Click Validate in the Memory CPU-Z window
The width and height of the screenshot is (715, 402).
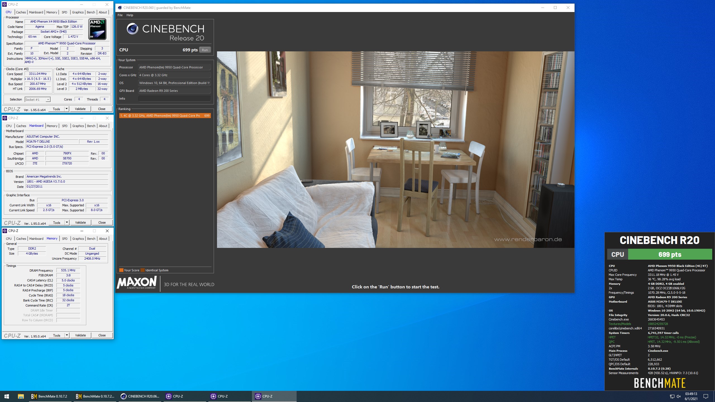[x=80, y=335]
